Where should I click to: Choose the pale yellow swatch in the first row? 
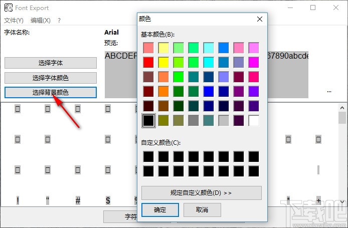pos(163,48)
